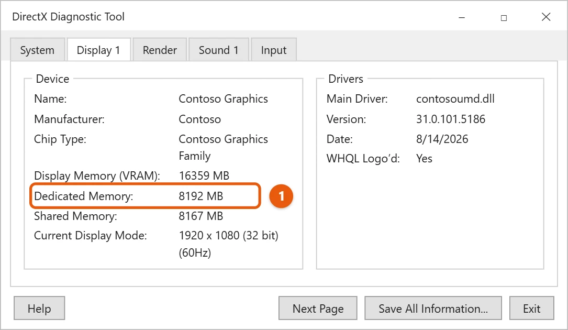Click the 'Name:' label in Device group

click(50, 98)
